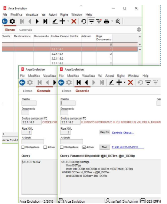Apply filter icon in top window toolbar

pyautogui.click(x=92, y=21)
